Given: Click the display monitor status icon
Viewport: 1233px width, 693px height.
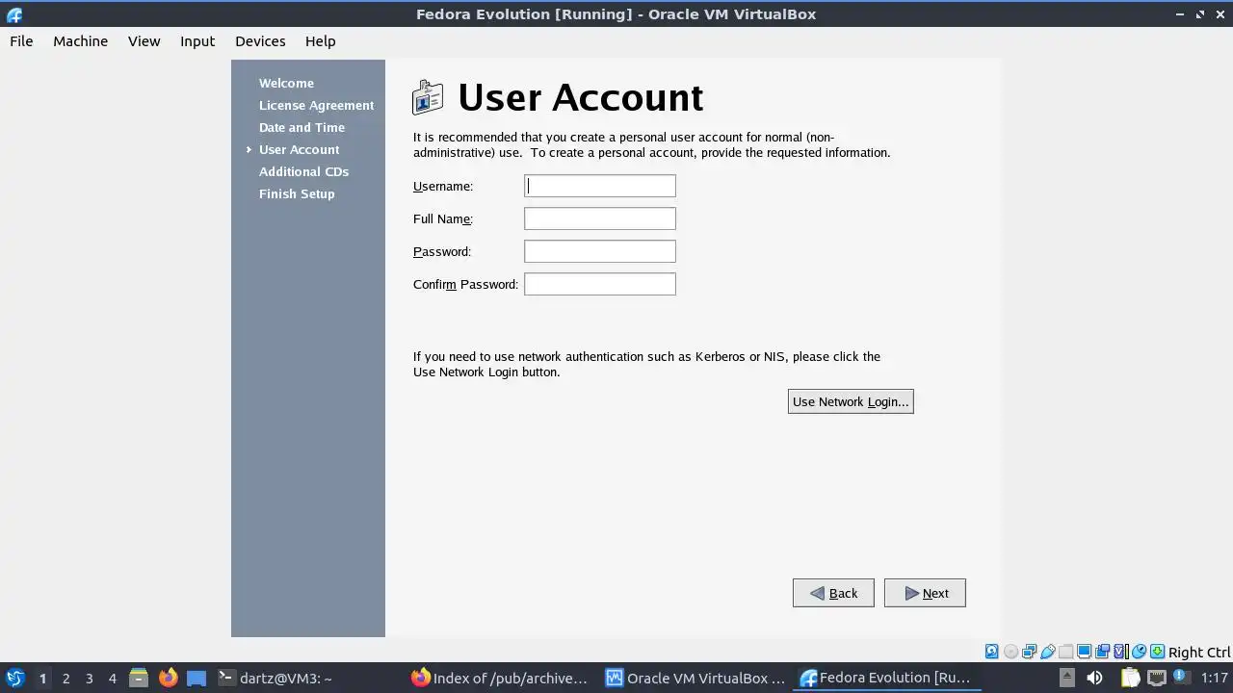Looking at the screenshot, I should pyautogui.click(x=1084, y=652).
